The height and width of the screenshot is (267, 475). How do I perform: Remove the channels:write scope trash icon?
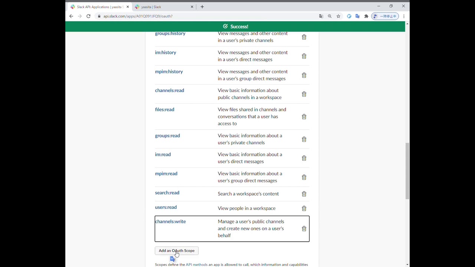pos(304,229)
